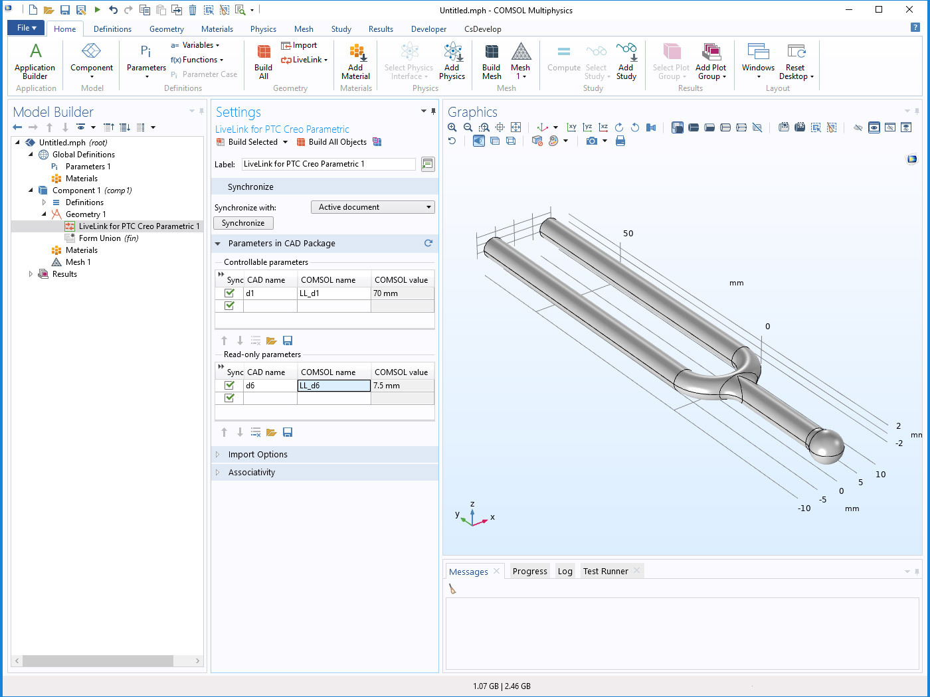Select the Build All geometry icon
The image size is (930, 697).
click(x=263, y=60)
